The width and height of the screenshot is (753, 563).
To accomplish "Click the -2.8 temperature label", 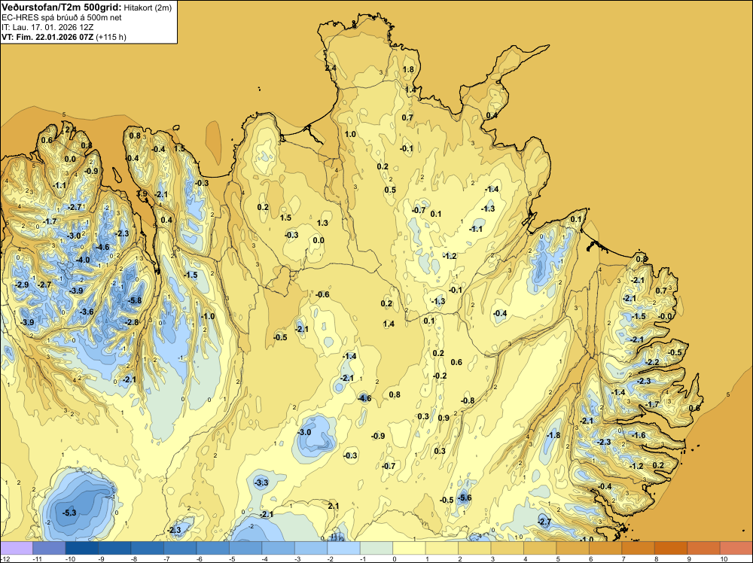I will 132,322.
